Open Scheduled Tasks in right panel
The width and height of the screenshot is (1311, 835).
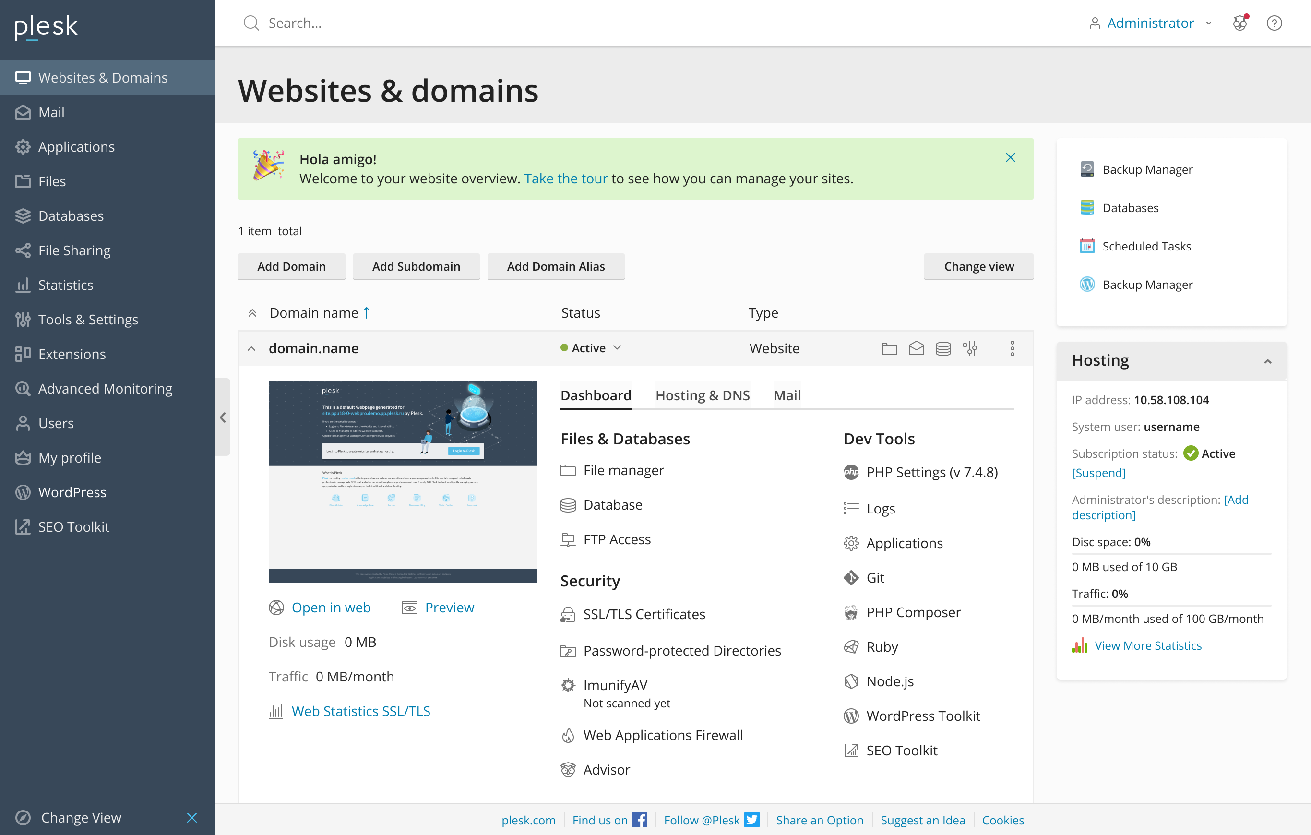pyautogui.click(x=1135, y=246)
